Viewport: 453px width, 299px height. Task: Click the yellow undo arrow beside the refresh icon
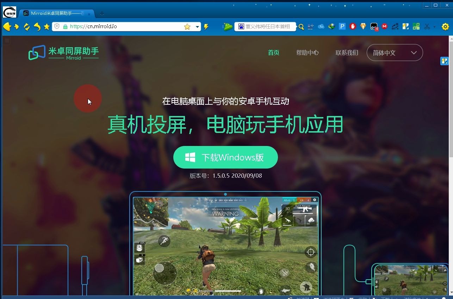pos(37,27)
